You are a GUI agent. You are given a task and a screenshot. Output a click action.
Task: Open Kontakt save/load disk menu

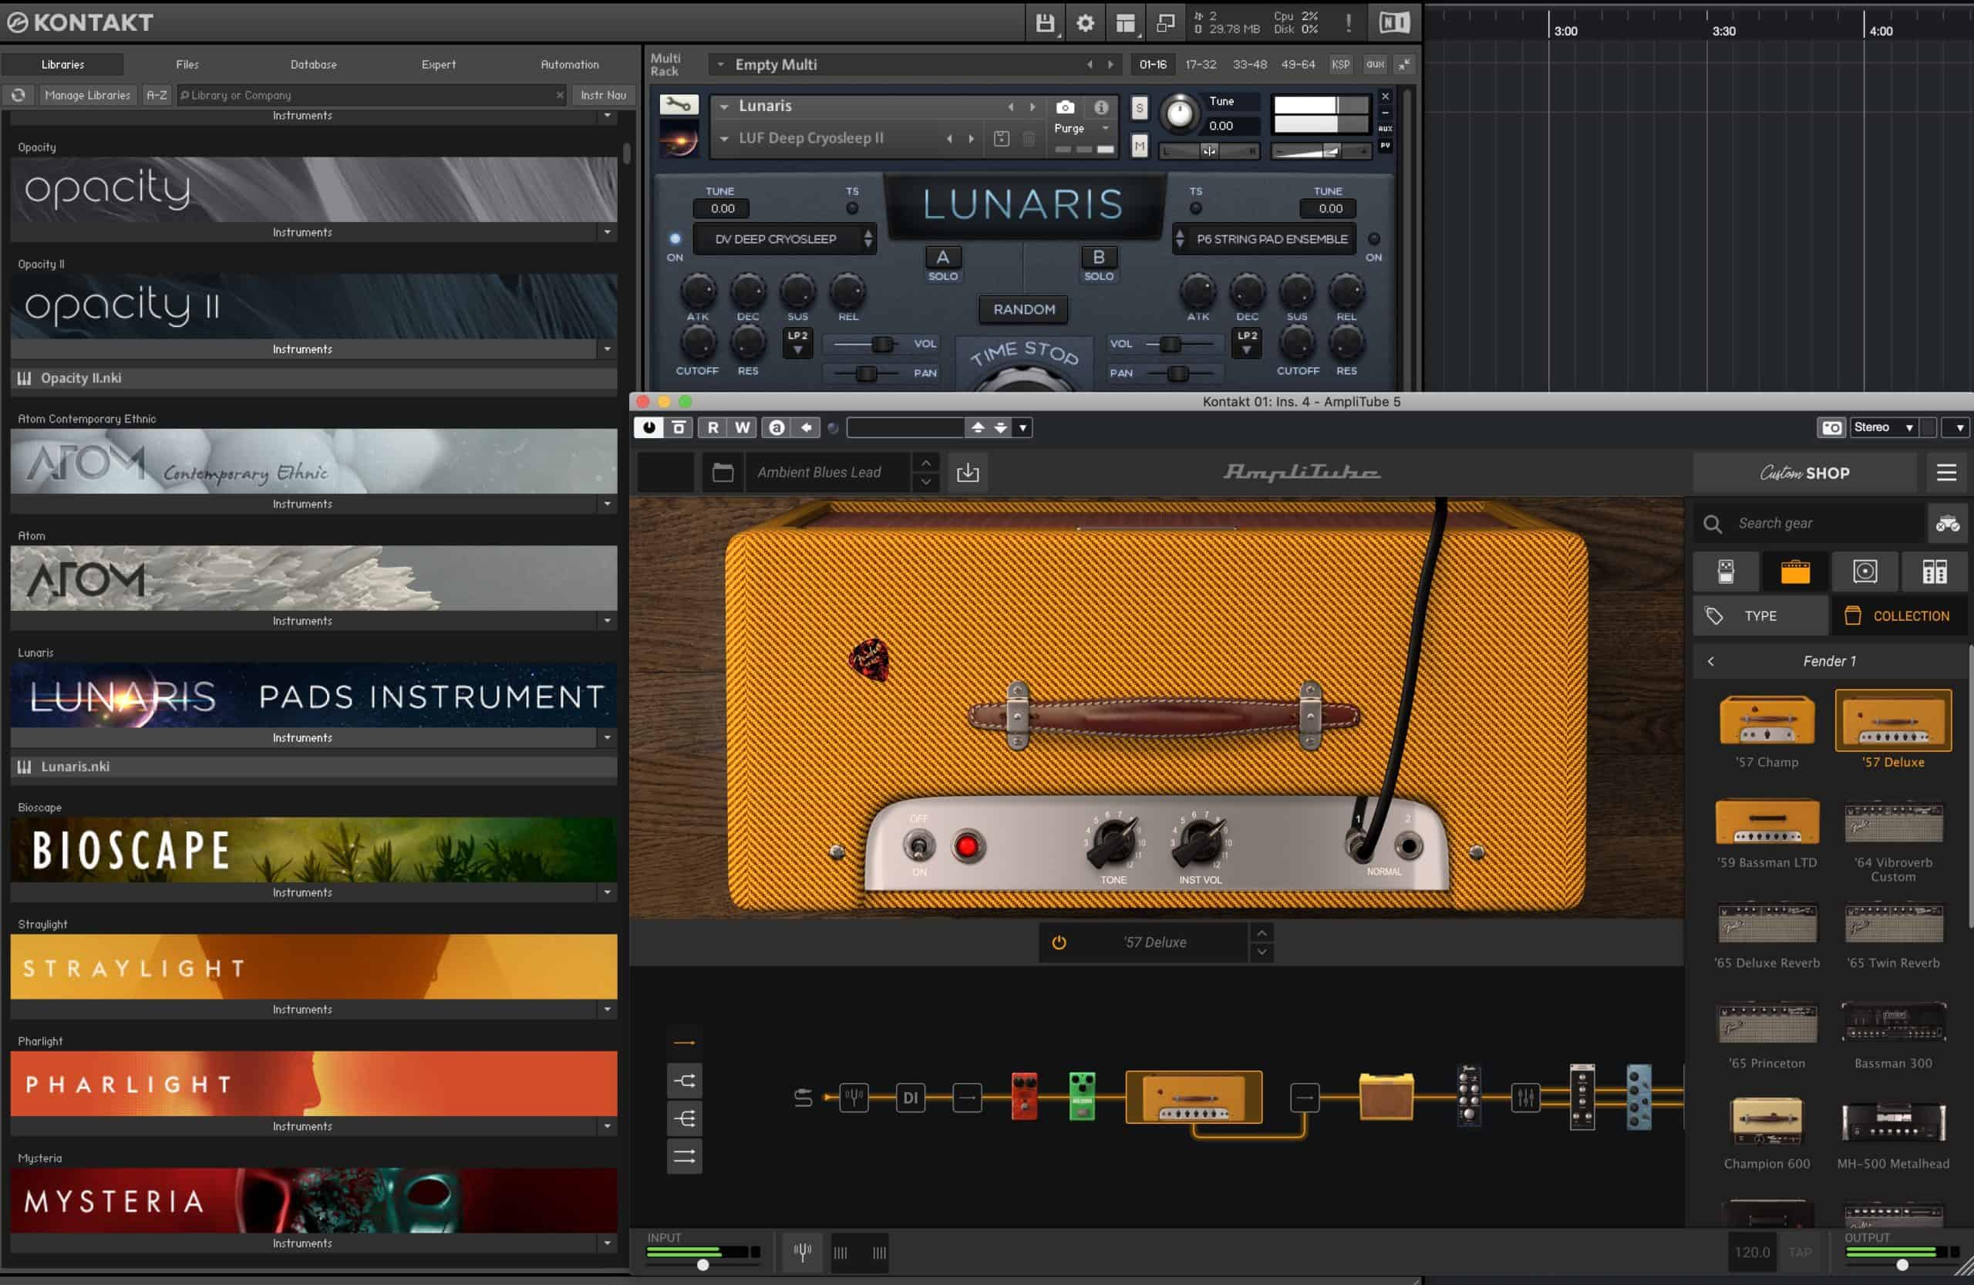pyautogui.click(x=1045, y=23)
